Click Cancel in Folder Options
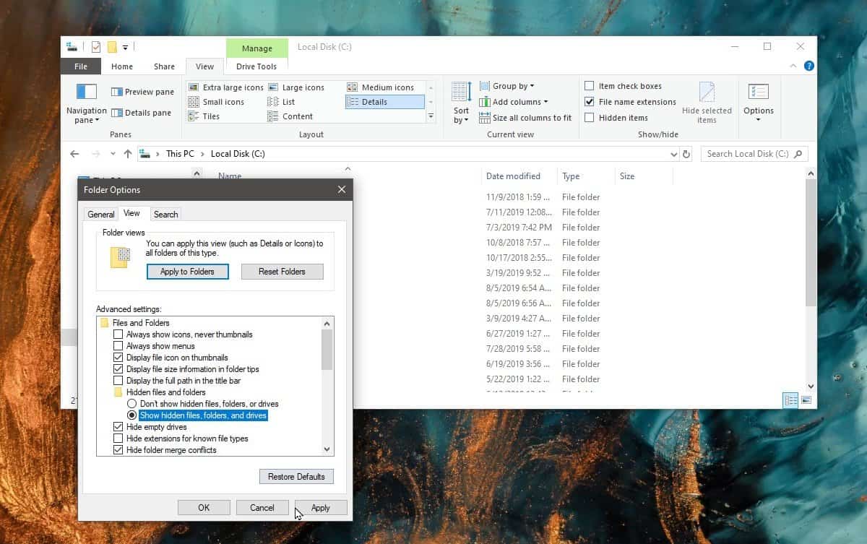The image size is (867, 544). coord(262,508)
